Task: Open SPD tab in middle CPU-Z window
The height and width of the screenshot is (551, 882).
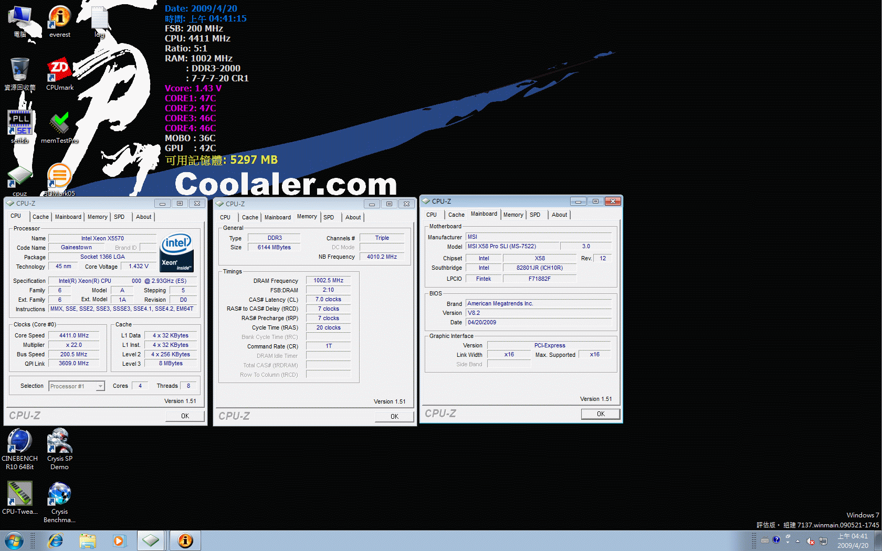Action: (x=329, y=217)
